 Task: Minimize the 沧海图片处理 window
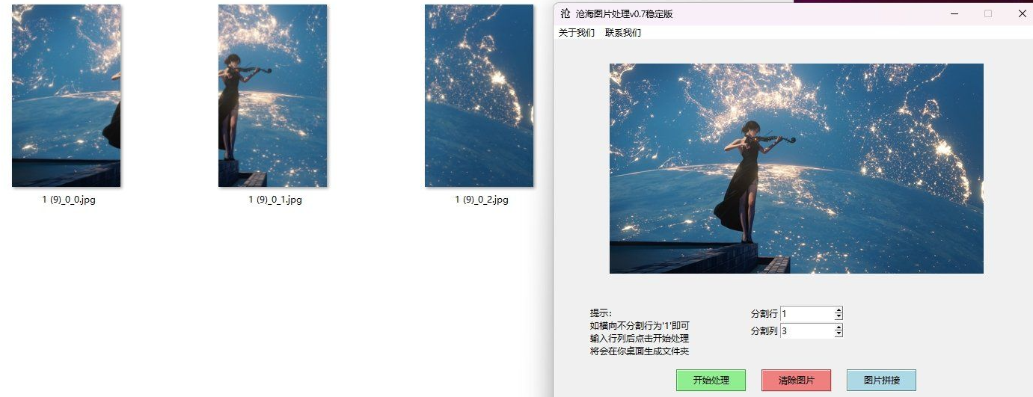click(954, 13)
